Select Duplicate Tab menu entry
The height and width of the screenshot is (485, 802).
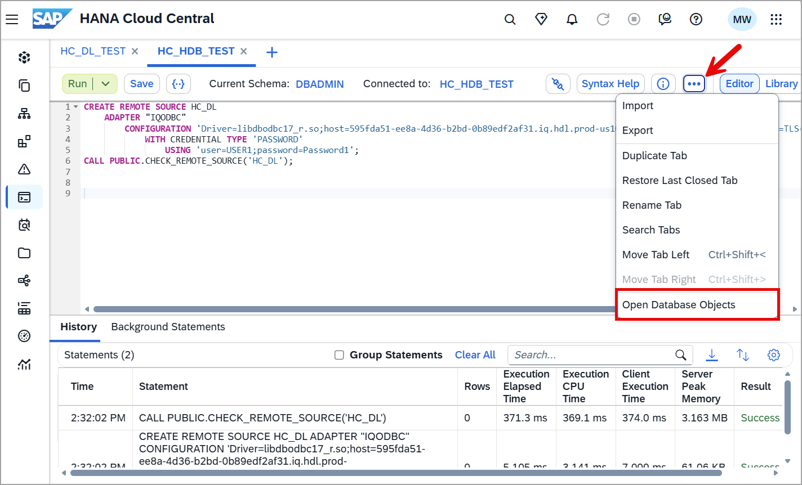point(697,156)
